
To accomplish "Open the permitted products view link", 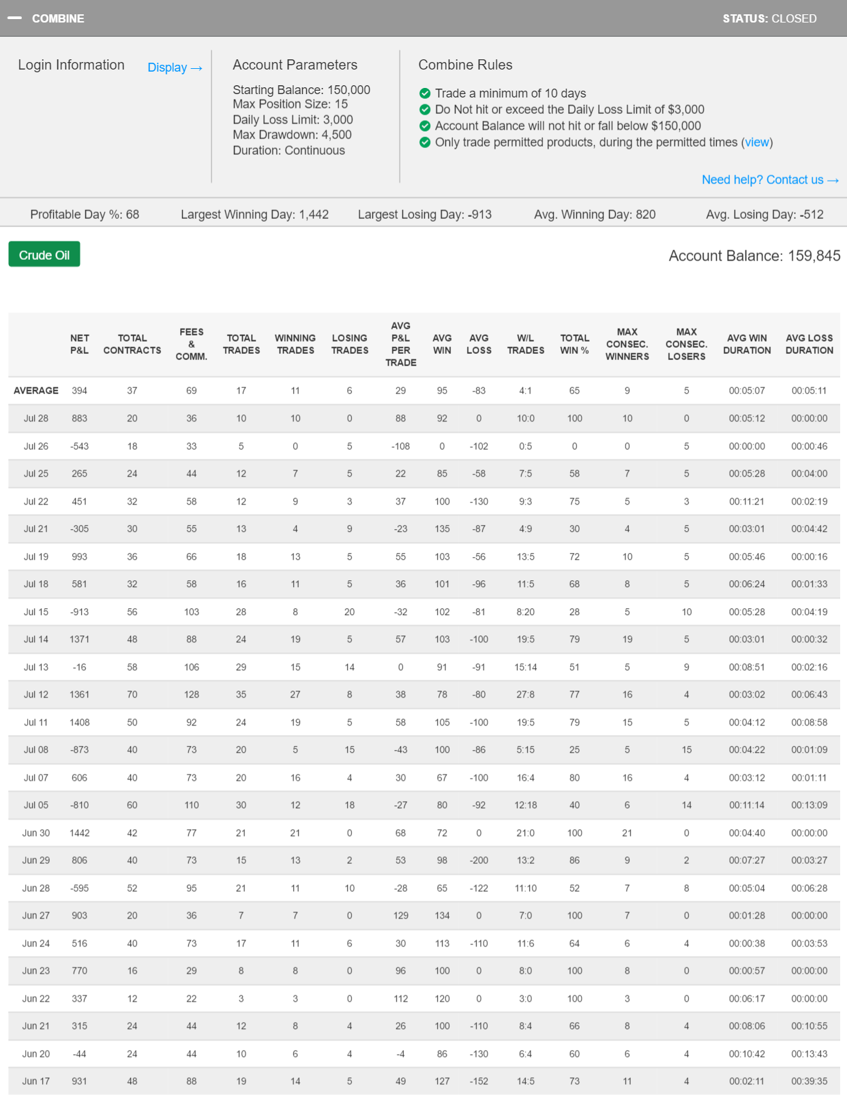I will coord(756,143).
